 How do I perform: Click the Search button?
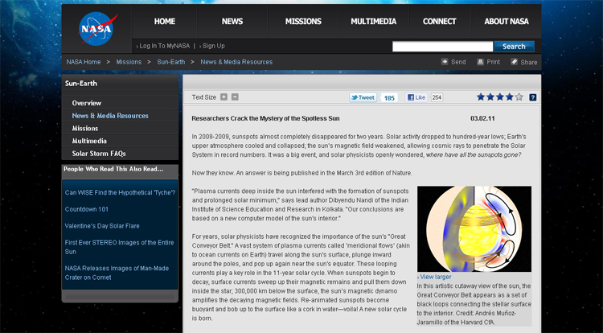coord(514,47)
